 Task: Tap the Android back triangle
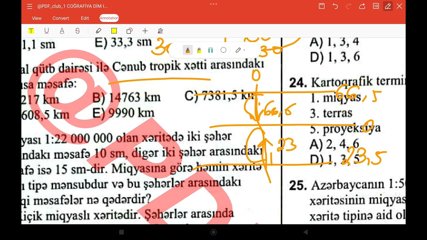[x=305, y=232]
